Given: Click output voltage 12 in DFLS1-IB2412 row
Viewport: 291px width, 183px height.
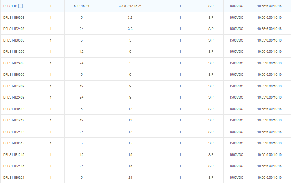Looking at the screenshot, I should tap(130, 132).
